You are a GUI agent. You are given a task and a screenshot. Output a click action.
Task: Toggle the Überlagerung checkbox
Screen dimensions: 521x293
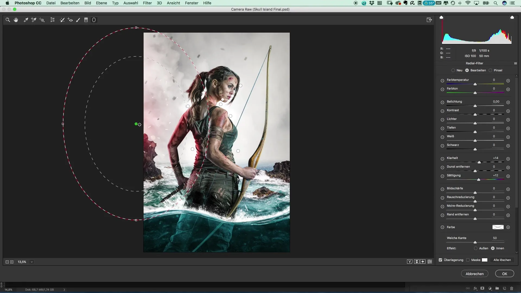point(440,260)
